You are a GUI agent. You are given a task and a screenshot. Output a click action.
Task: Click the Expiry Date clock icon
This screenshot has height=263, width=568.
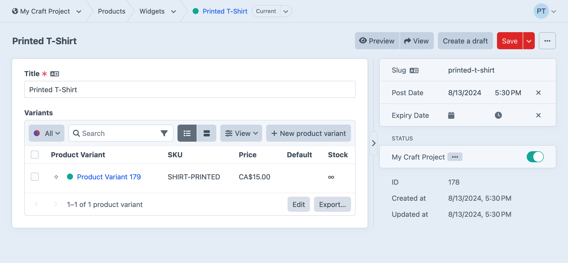pyautogui.click(x=498, y=115)
